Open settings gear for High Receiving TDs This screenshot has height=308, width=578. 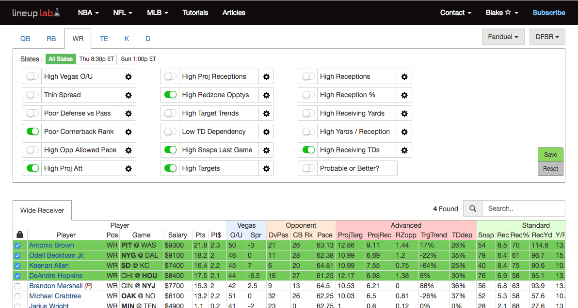click(404, 150)
